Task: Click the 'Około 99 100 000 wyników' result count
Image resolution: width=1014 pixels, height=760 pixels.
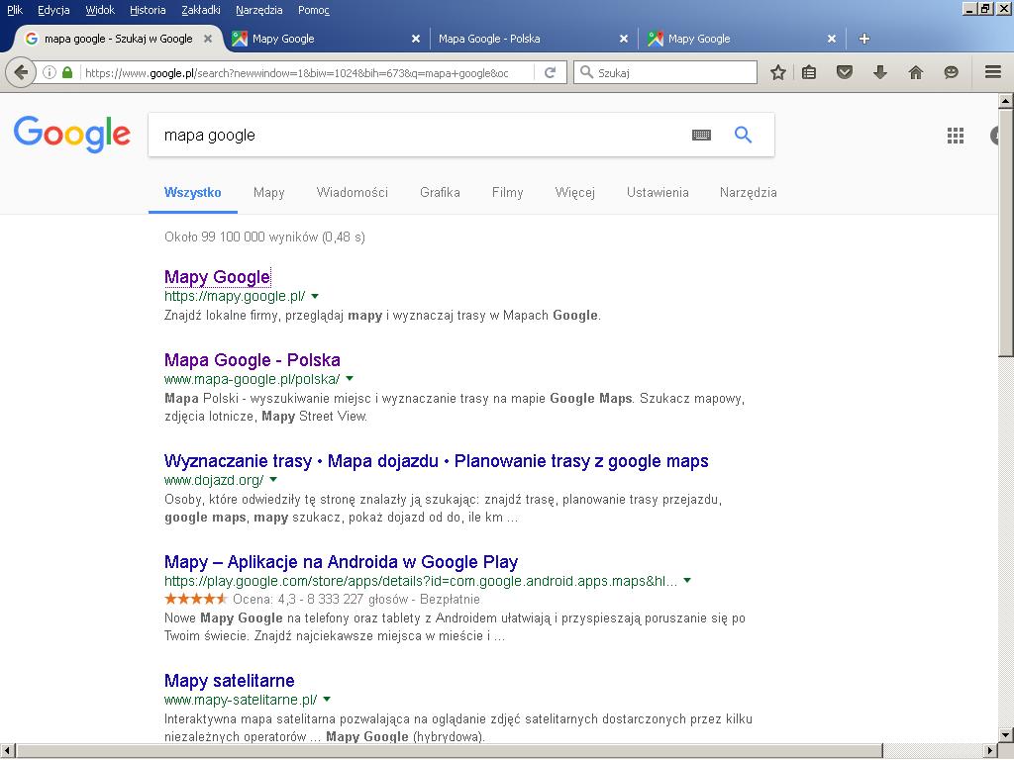Action: tap(264, 237)
